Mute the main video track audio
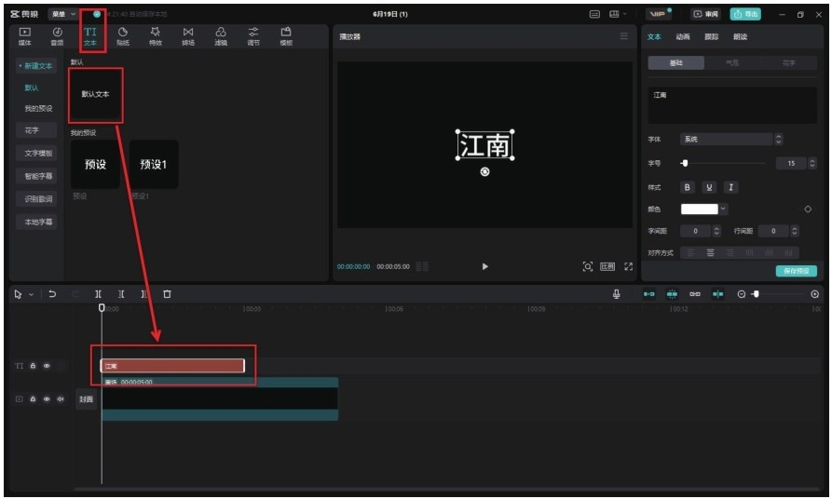Viewport: 832px width, 499px height. pyautogui.click(x=61, y=398)
